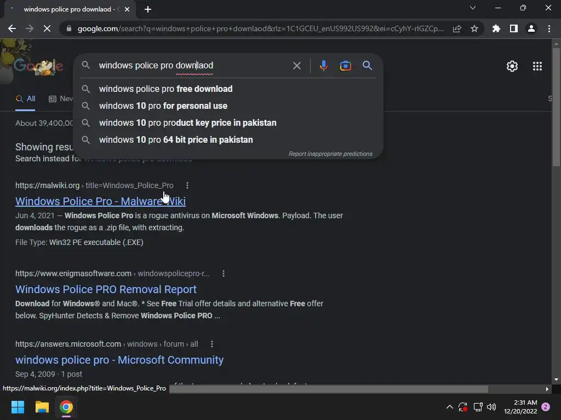The image size is (561, 420).
Task: Switch to the News search tab
Action: click(x=61, y=99)
